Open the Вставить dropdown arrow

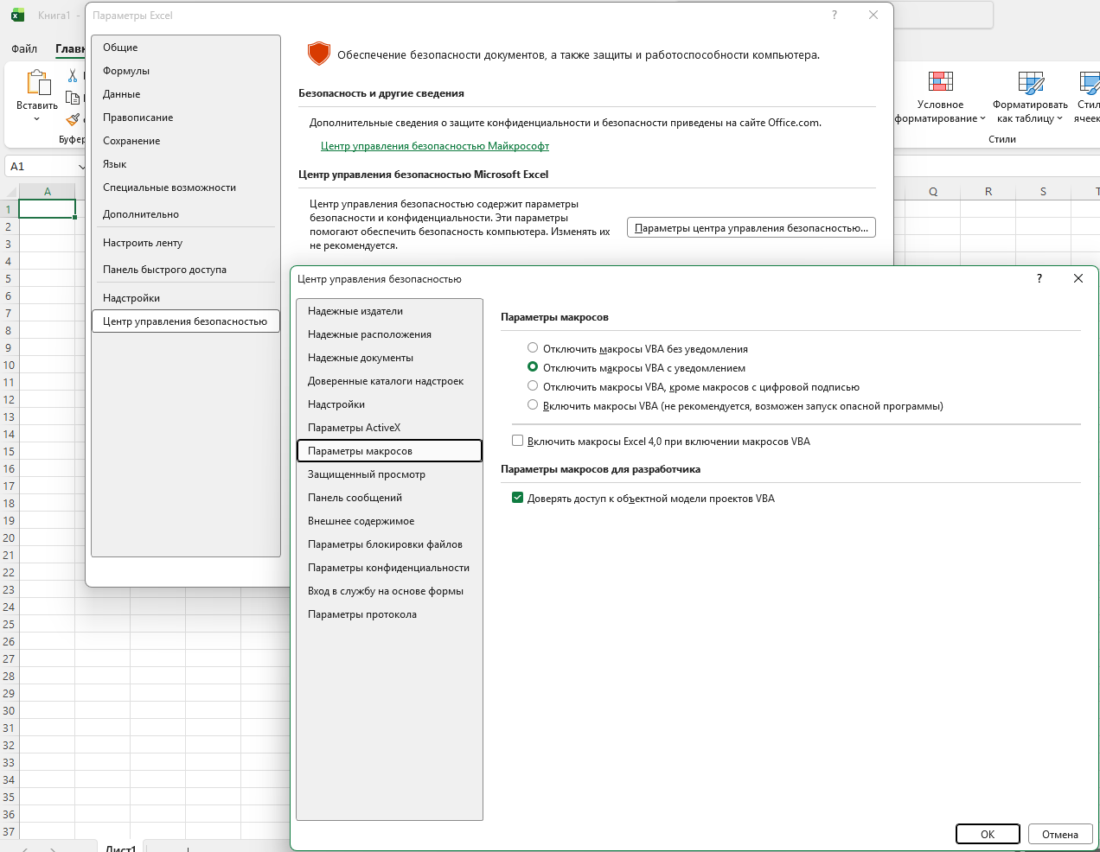point(36,119)
